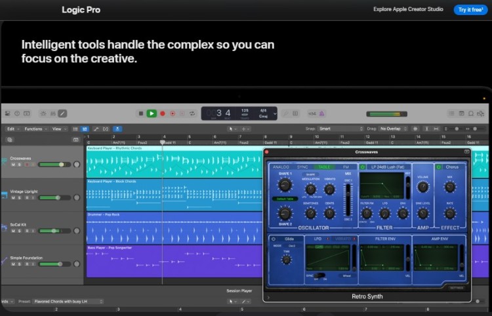Open the Functions menu
The width and height of the screenshot is (492, 316).
tap(35, 129)
